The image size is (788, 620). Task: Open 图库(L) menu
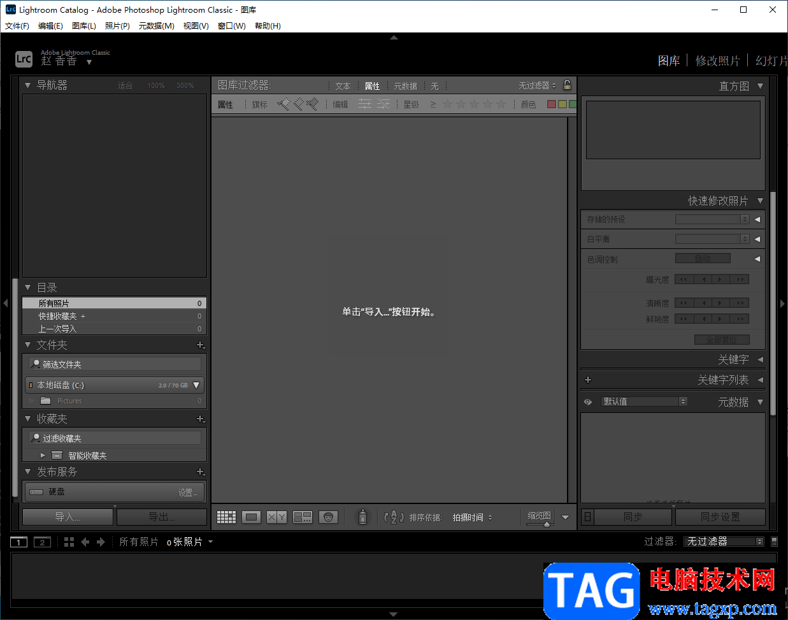click(84, 26)
